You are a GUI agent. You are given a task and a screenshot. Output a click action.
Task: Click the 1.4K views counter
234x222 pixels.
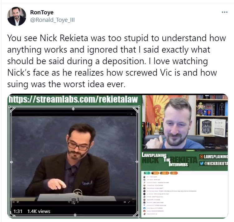[39, 211]
